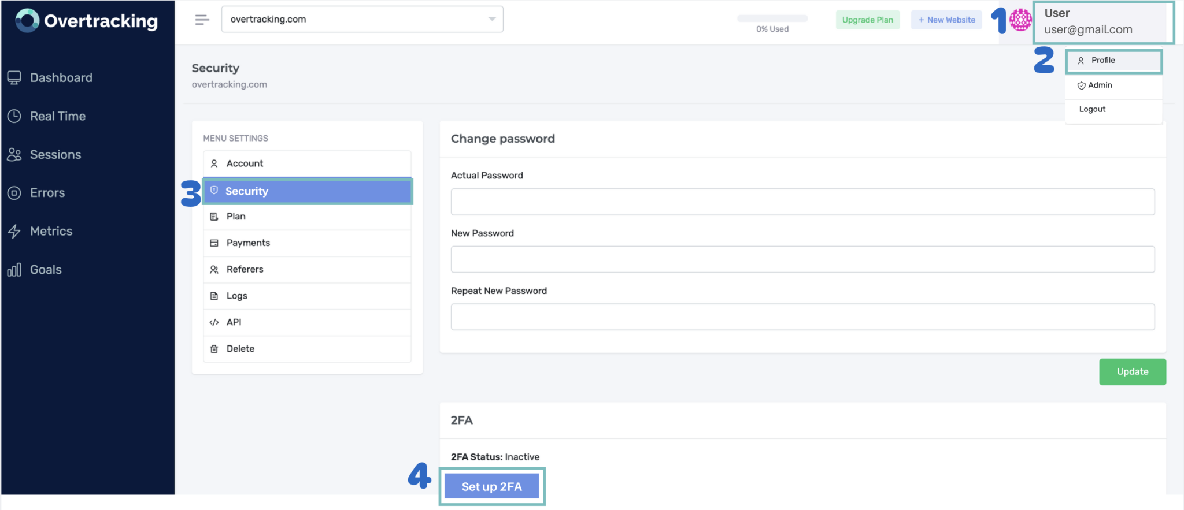Click the Real Time clock icon
The height and width of the screenshot is (510, 1184).
(x=14, y=116)
